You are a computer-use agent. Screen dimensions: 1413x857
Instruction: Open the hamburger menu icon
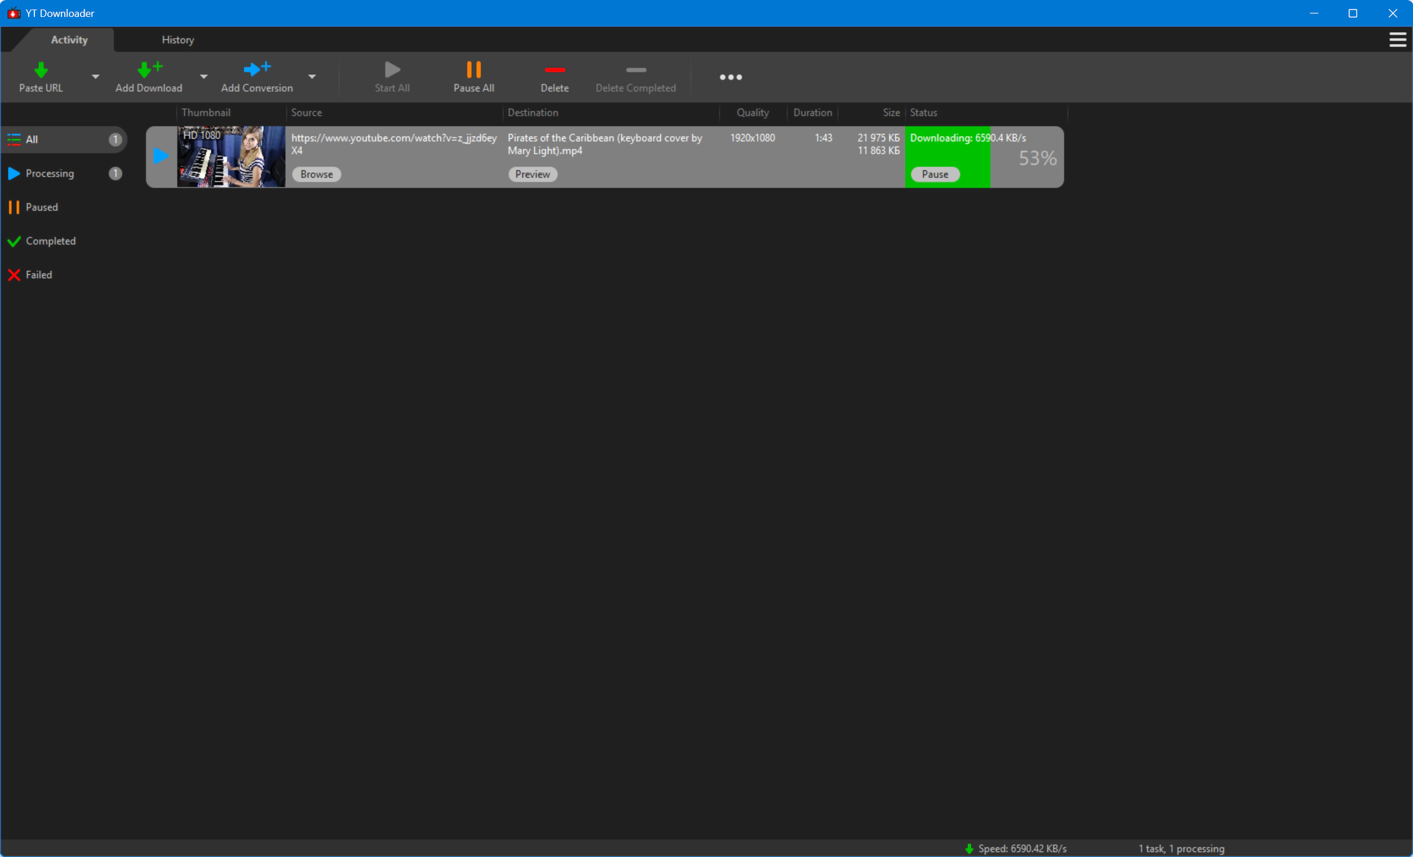pyautogui.click(x=1397, y=39)
